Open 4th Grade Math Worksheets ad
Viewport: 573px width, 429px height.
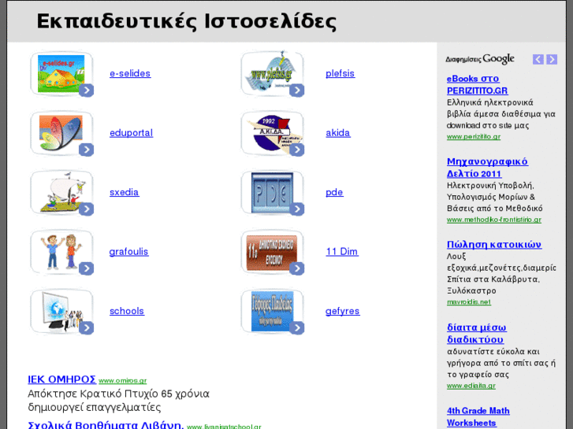[x=478, y=416]
